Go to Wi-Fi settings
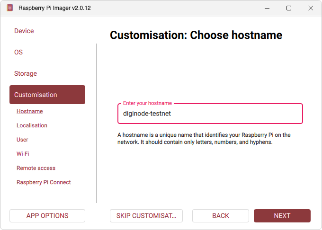This screenshot has height=230, width=322. [23, 154]
